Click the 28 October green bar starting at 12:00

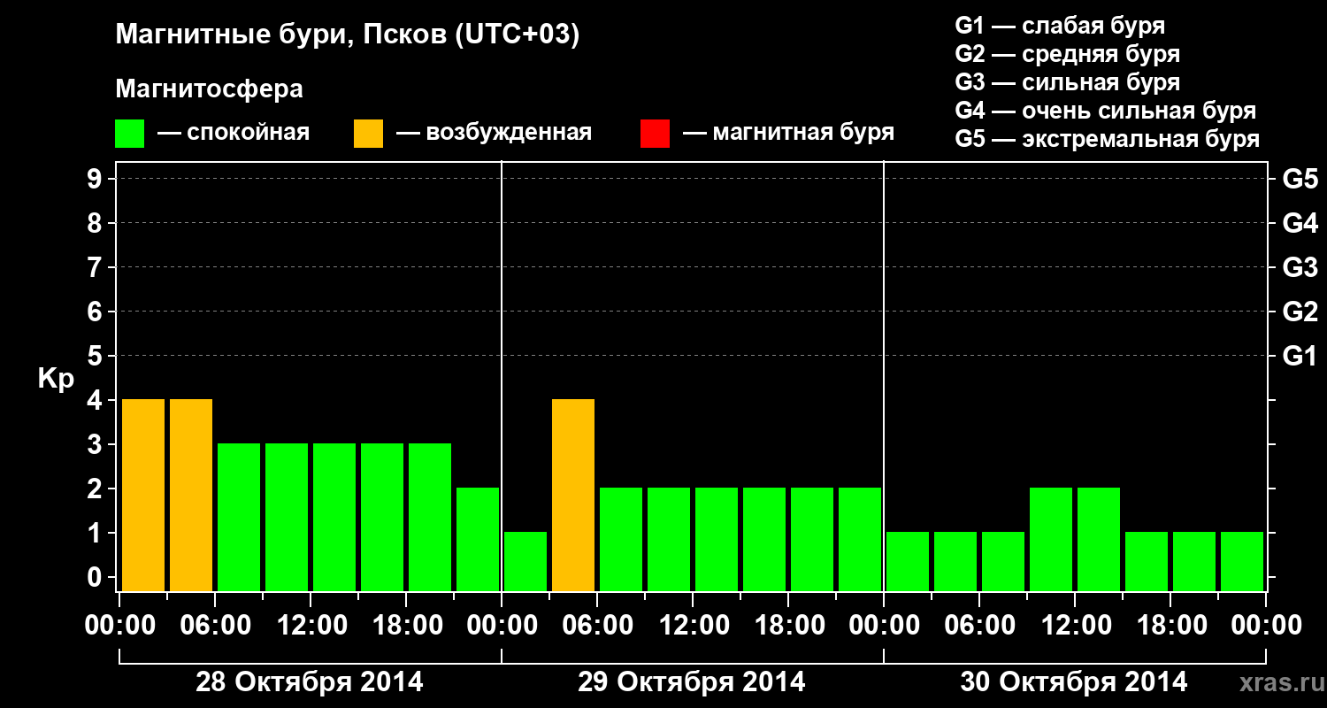334,517
